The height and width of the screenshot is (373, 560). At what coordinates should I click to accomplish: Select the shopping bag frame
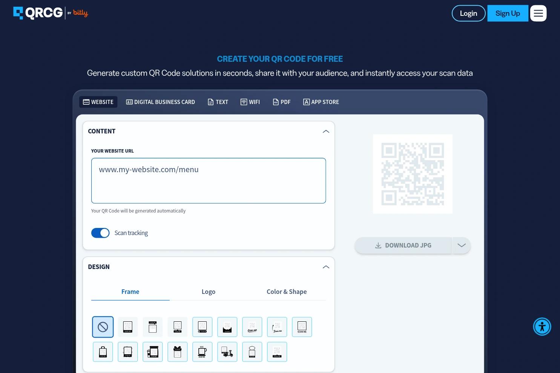pyautogui.click(x=103, y=352)
